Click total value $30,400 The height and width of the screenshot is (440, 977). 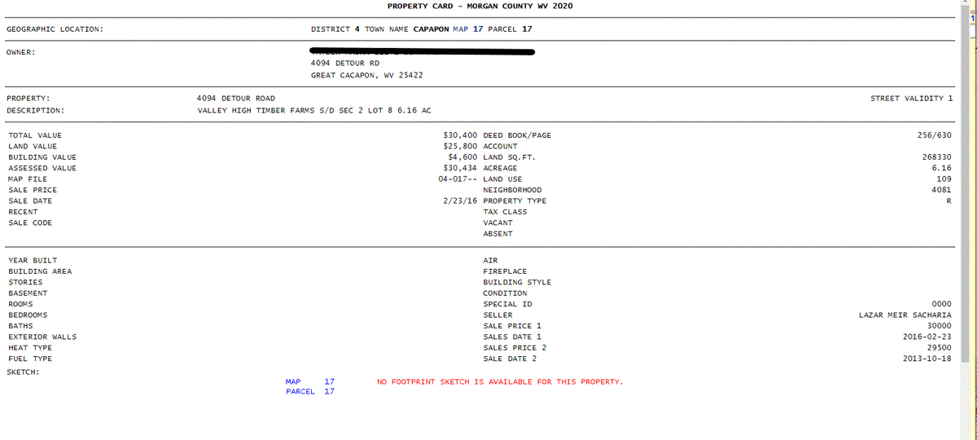(460, 135)
